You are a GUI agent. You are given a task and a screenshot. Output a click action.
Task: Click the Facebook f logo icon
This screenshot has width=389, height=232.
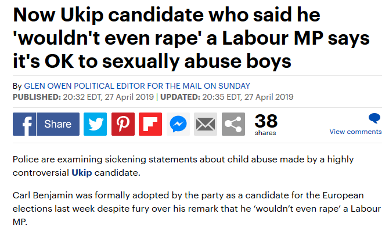[x=24, y=124]
